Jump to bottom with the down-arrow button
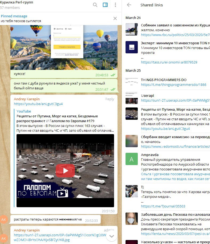Image resolution: width=210 pixels, height=244 pixels. pos(112,236)
